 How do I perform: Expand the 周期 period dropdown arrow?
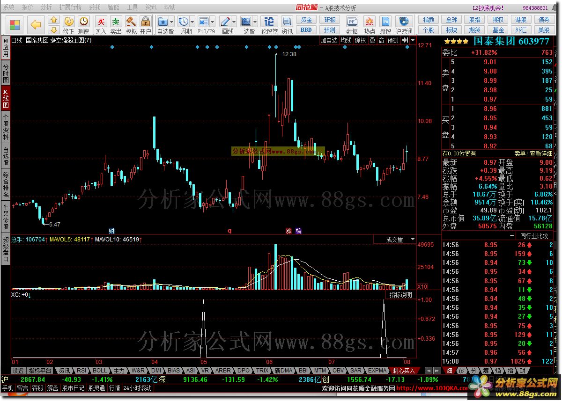coord(192,22)
